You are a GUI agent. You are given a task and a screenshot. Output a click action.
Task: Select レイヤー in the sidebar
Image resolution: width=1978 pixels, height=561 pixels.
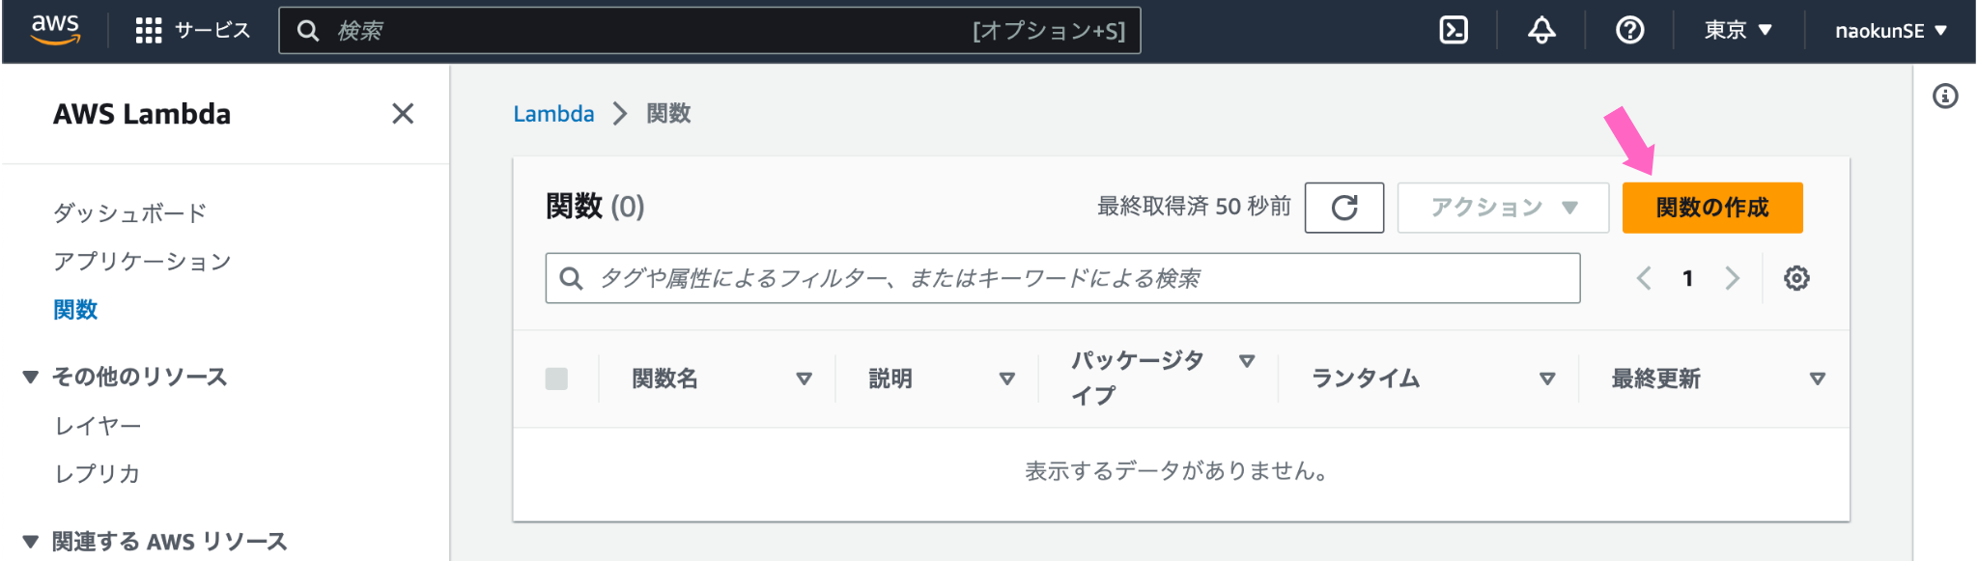pos(98,426)
